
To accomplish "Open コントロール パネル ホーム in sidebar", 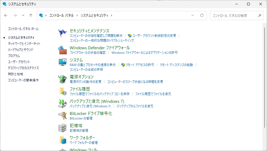I will click(x=23, y=29).
